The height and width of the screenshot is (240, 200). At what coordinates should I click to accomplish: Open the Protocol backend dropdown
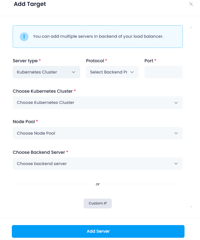point(112,72)
